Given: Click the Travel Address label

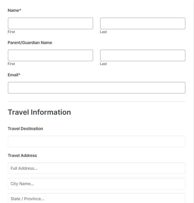Looking at the screenshot, I should (x=22, y=155).
